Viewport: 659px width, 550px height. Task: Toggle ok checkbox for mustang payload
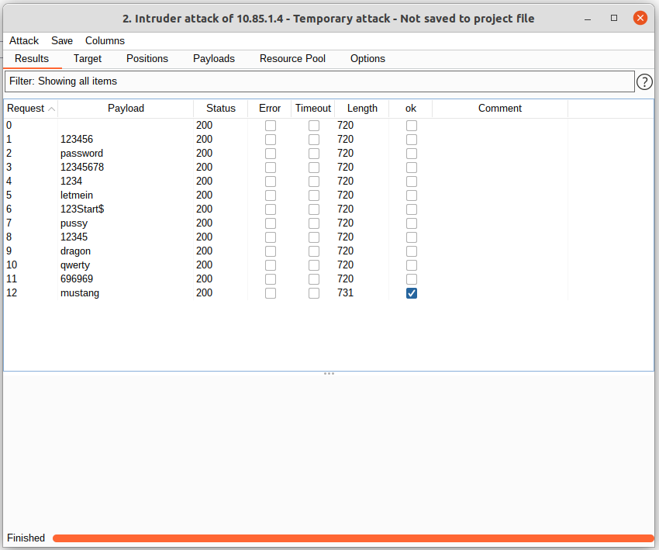pos(412,293)
